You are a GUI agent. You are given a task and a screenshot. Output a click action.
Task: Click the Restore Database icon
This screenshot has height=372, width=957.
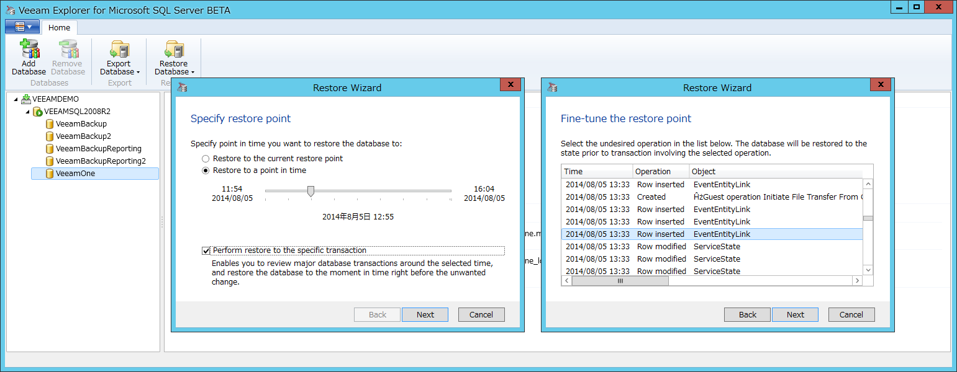click(x=173, y=49)
